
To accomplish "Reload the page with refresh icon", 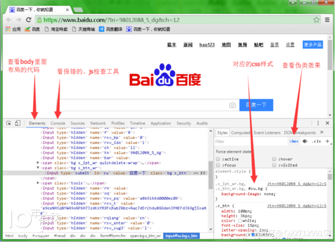I will pos(28,20).
